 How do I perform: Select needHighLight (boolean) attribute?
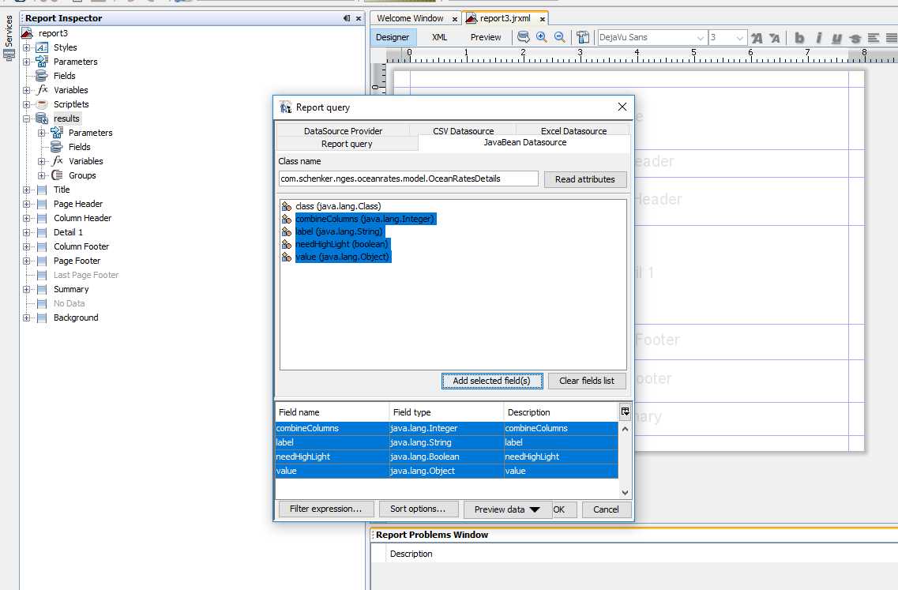[x=342, y=244]
